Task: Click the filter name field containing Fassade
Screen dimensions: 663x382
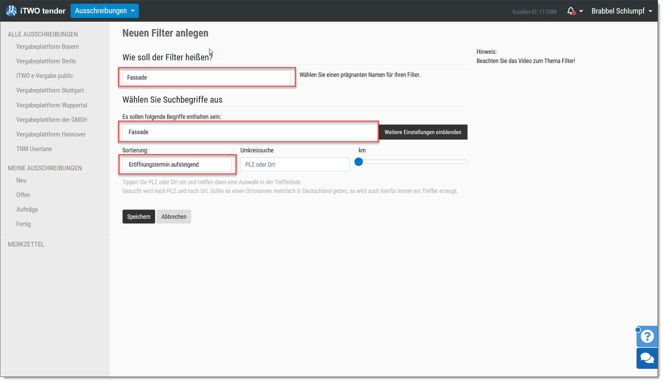Action: click(206, 78)
